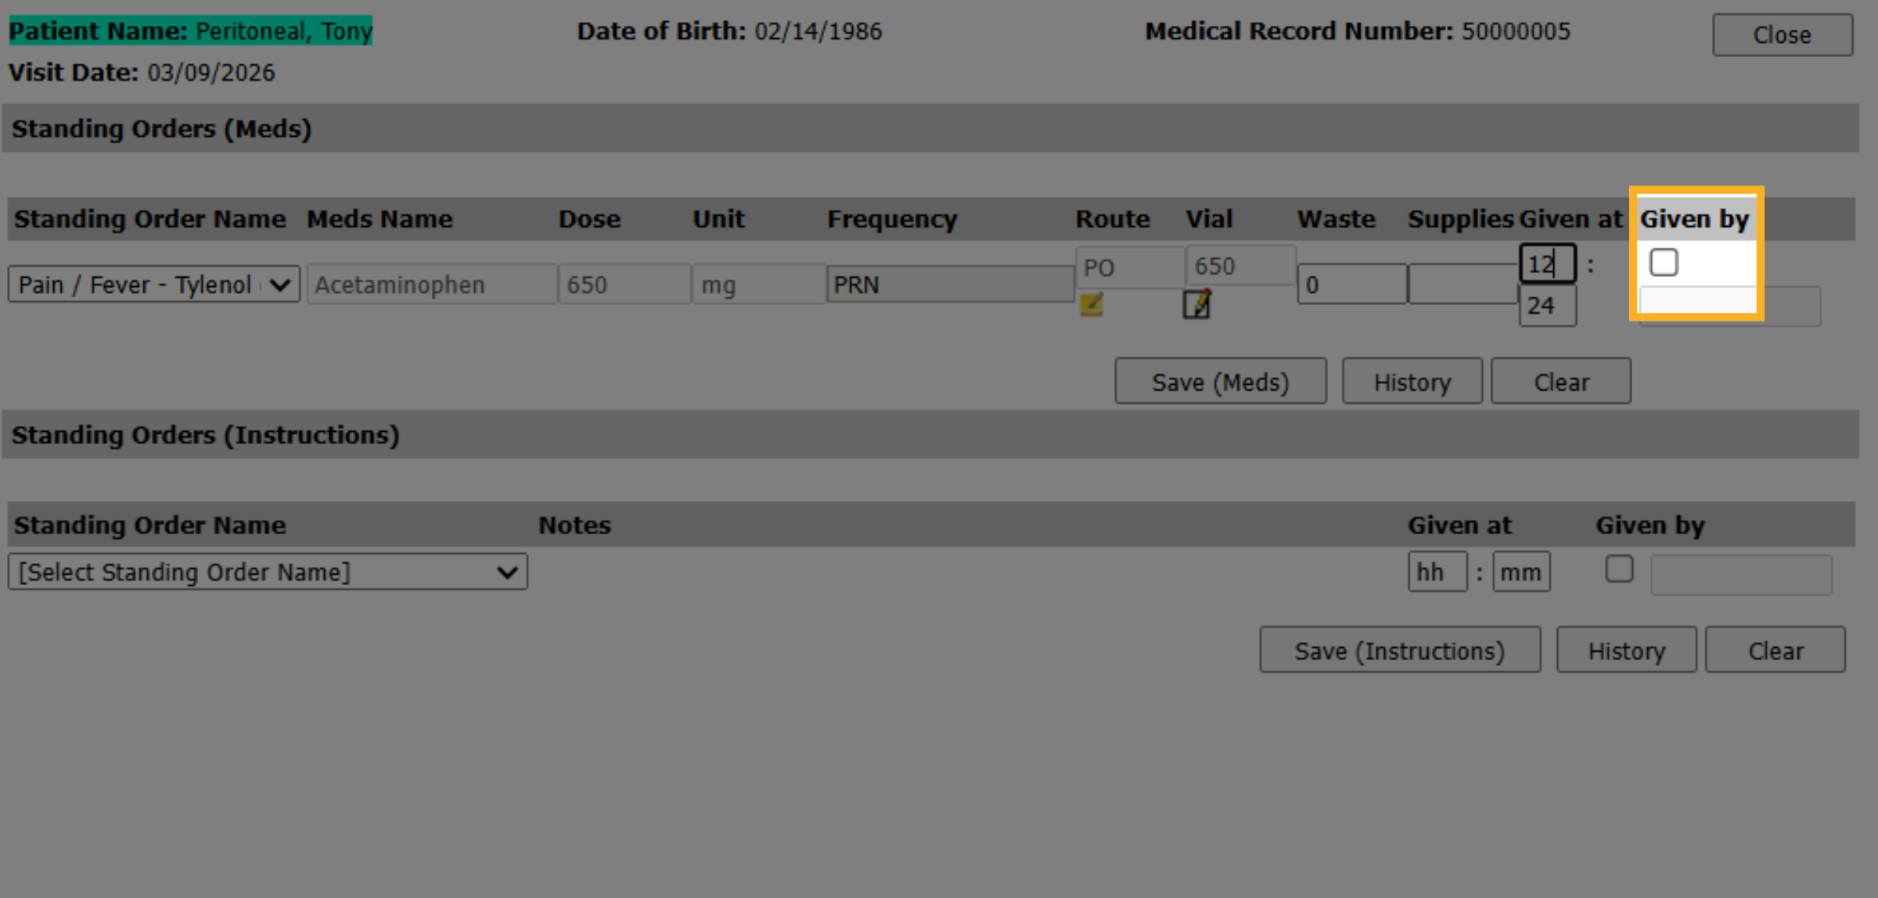Click the Save (Meds) button
The height and width of the screenshot is (898, 1878).
click(x=1220, y=382)
